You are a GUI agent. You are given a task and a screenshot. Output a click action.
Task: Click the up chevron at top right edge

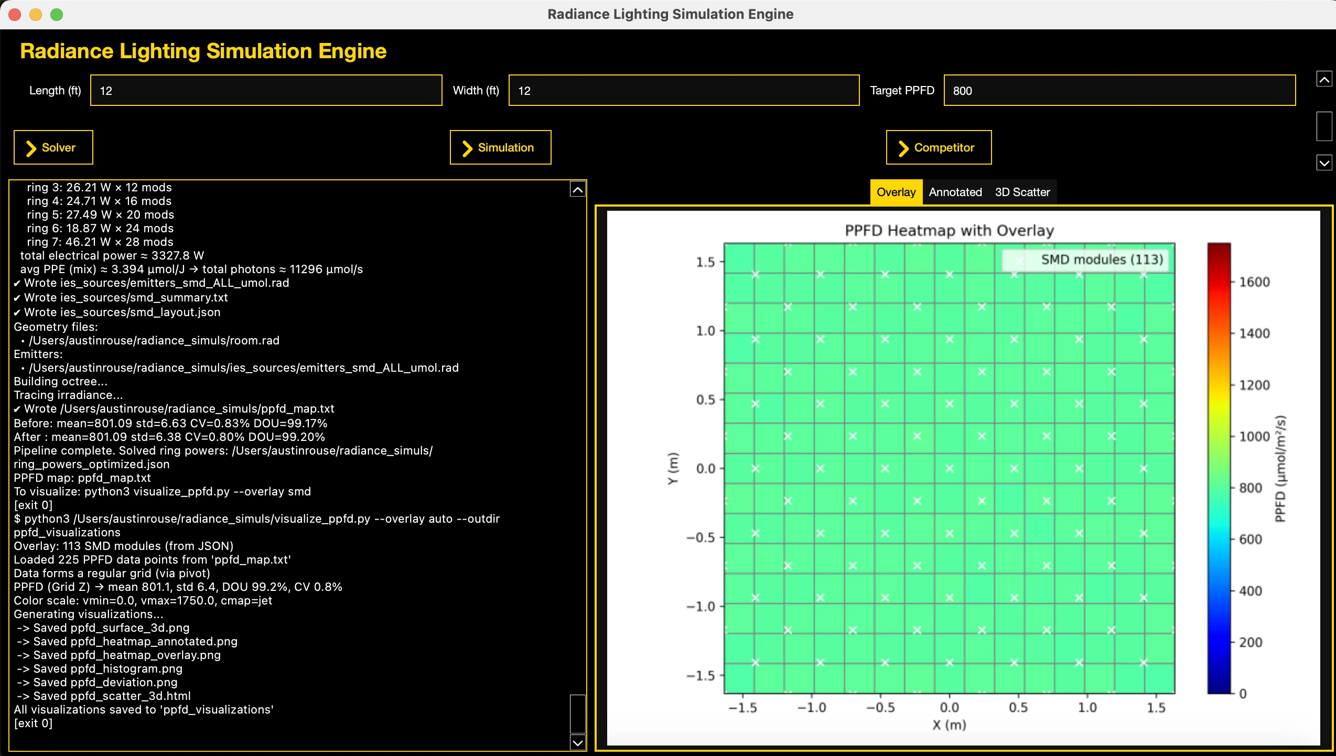click(x=1324, y=79)
